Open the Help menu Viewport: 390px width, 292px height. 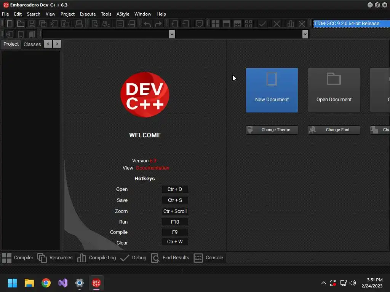point(161,14)
